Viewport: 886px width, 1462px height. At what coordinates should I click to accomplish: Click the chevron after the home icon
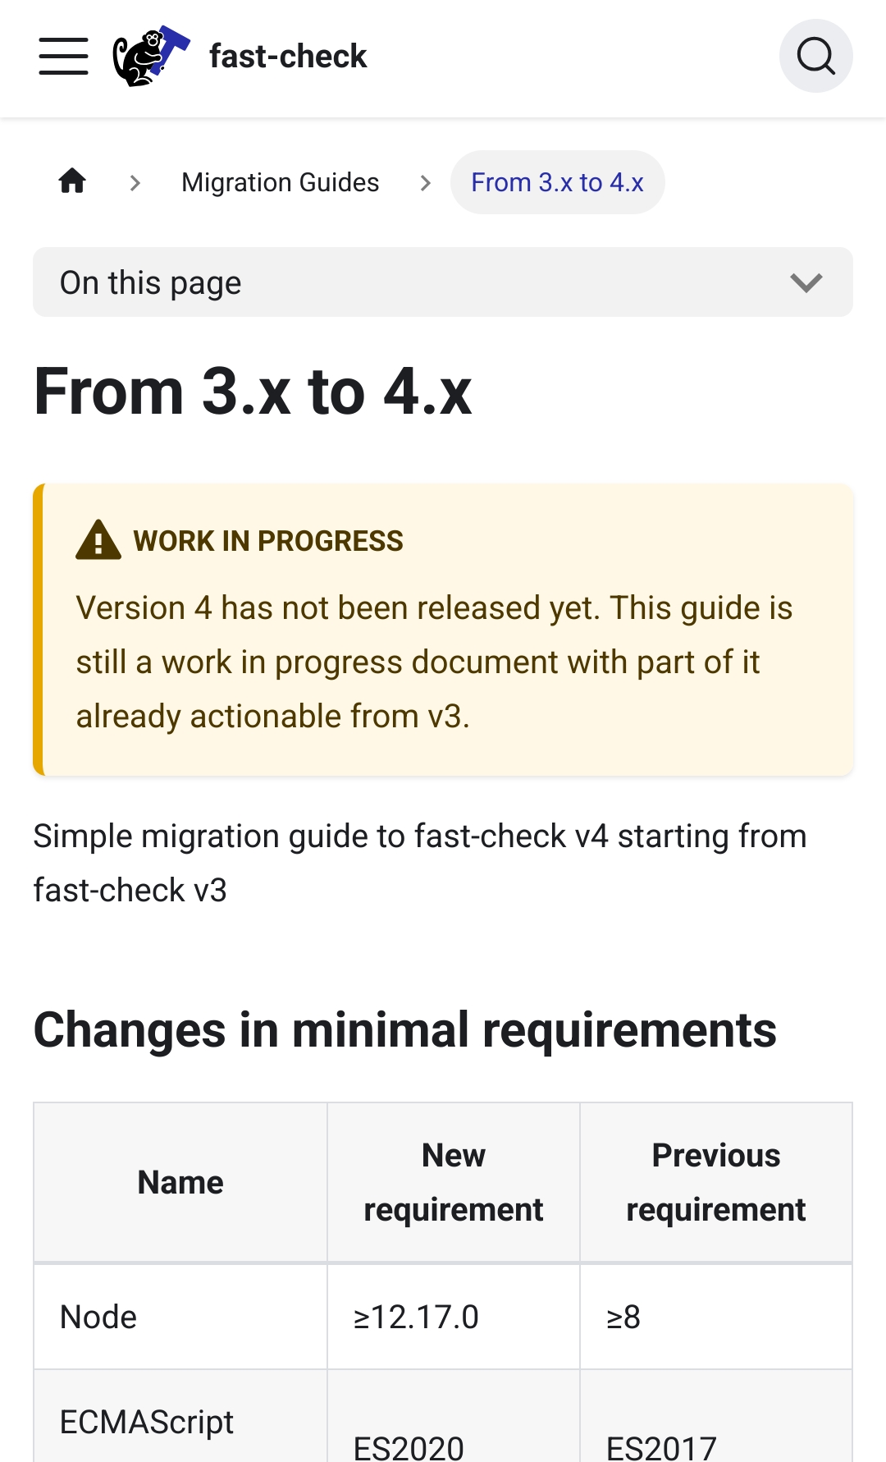[135, 182]
